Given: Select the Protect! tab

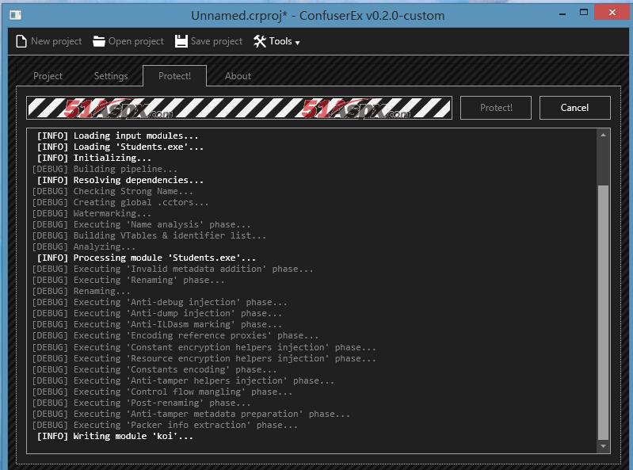Looking at the screenshot, I should pyautogui.click(x=174, y=76).
